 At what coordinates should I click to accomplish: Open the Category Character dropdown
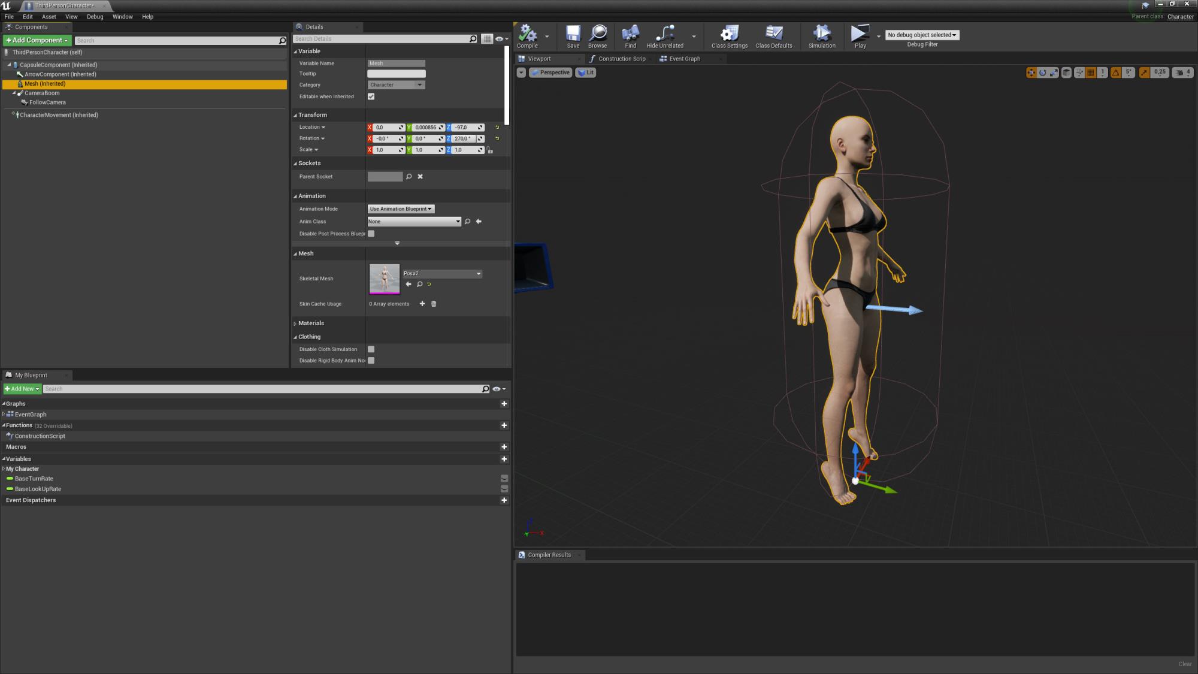pyautogui.click(x=396, y=85)
